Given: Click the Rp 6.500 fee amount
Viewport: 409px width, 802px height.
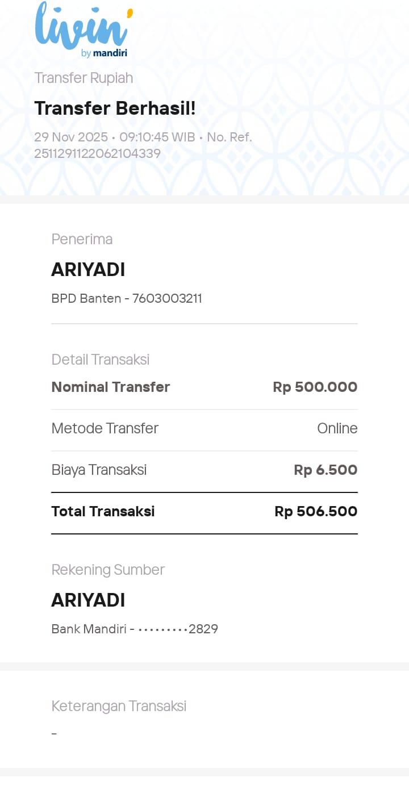Looking at the screenshot, I should (325, 470).
